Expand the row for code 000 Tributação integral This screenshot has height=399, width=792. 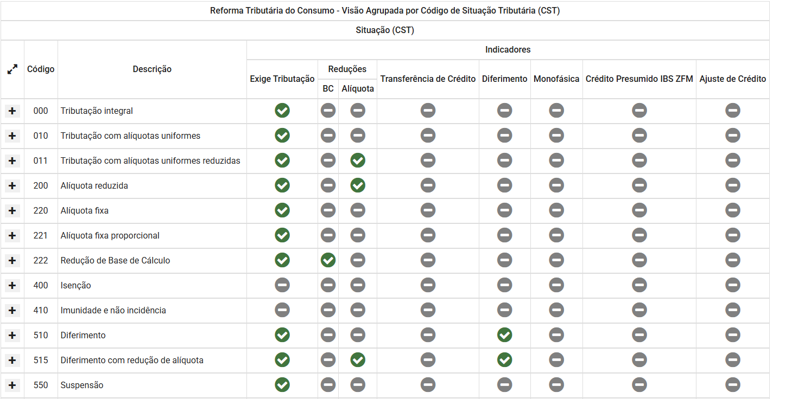tap(12, 111)
